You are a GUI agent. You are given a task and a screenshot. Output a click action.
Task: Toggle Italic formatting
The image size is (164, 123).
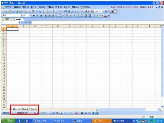point(38,15)
